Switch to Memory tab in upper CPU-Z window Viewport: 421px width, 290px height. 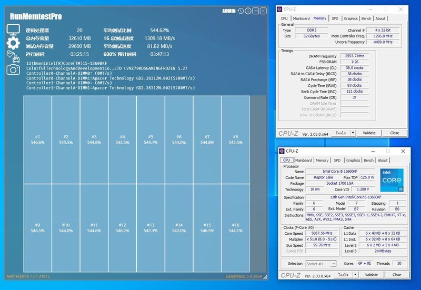(320, 18)
